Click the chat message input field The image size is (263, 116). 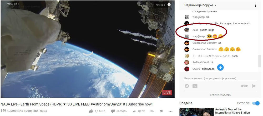click(x=220, y=79)
